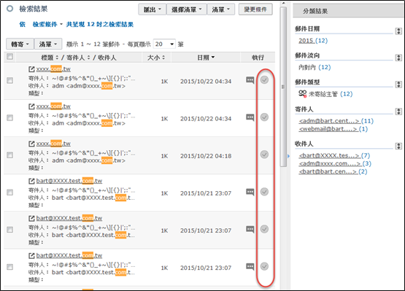Sort by the 標題 column

[x=50, y=58]
